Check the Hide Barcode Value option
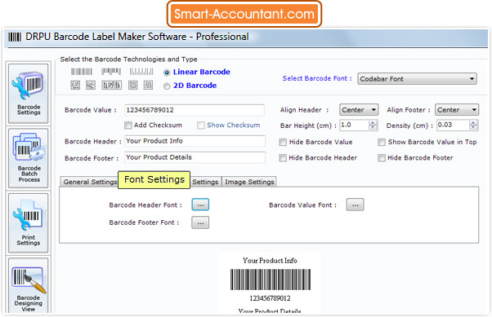The width and height of the screenshot is (492, 317). click(283, 143)
